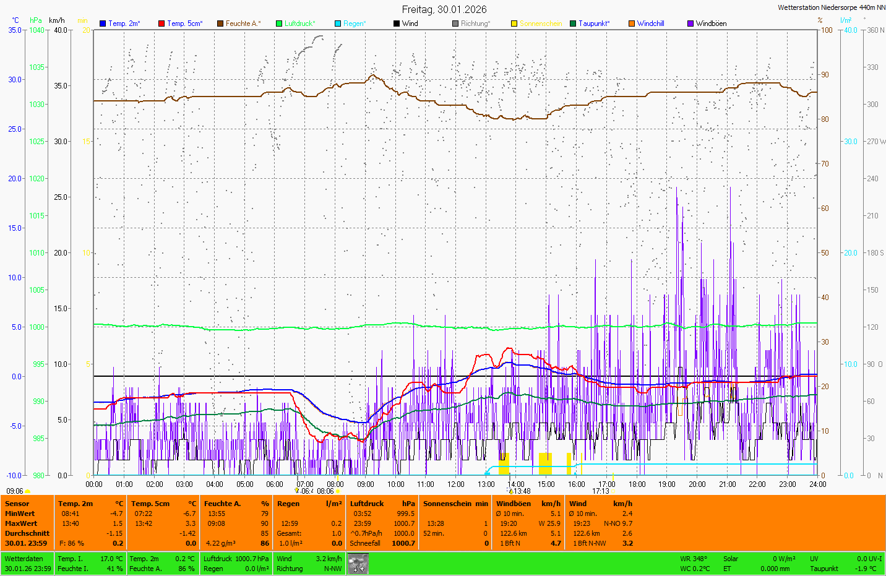This screenshot has width=886, height=576.
Task: Toggle the Richtung series legend label
Action: coord(475,24)
